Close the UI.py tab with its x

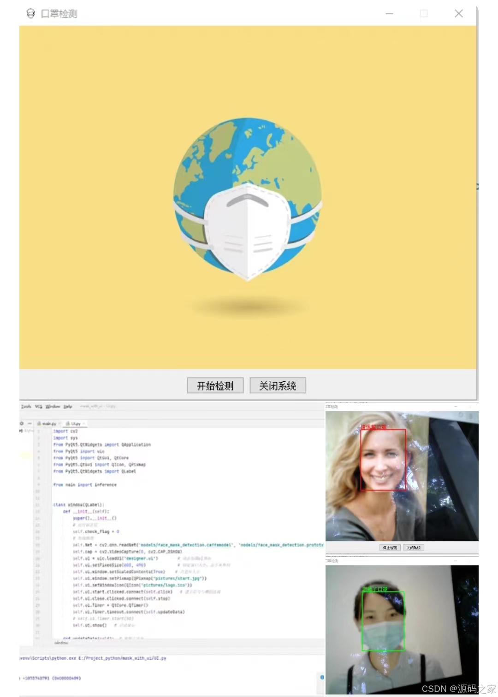click(x=84, y=423)
